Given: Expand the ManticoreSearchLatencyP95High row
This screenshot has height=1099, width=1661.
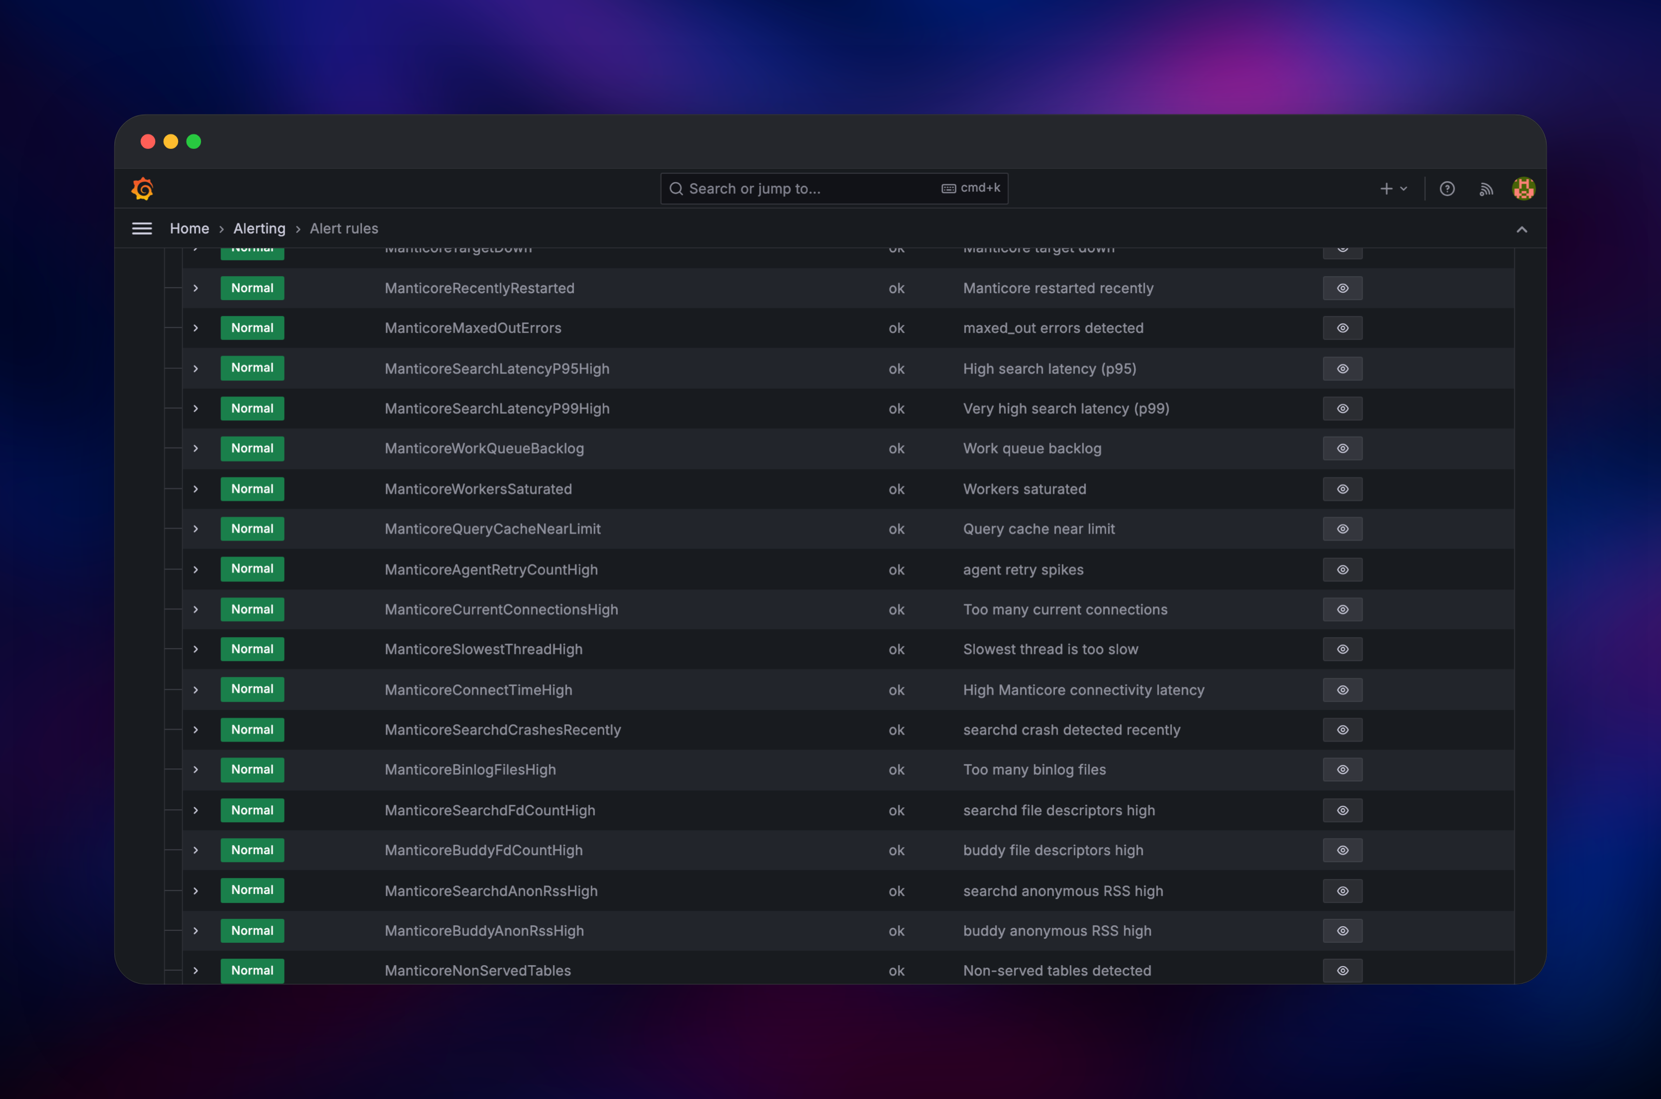Looking at the screenshot, I should click(x=196, y=369).
